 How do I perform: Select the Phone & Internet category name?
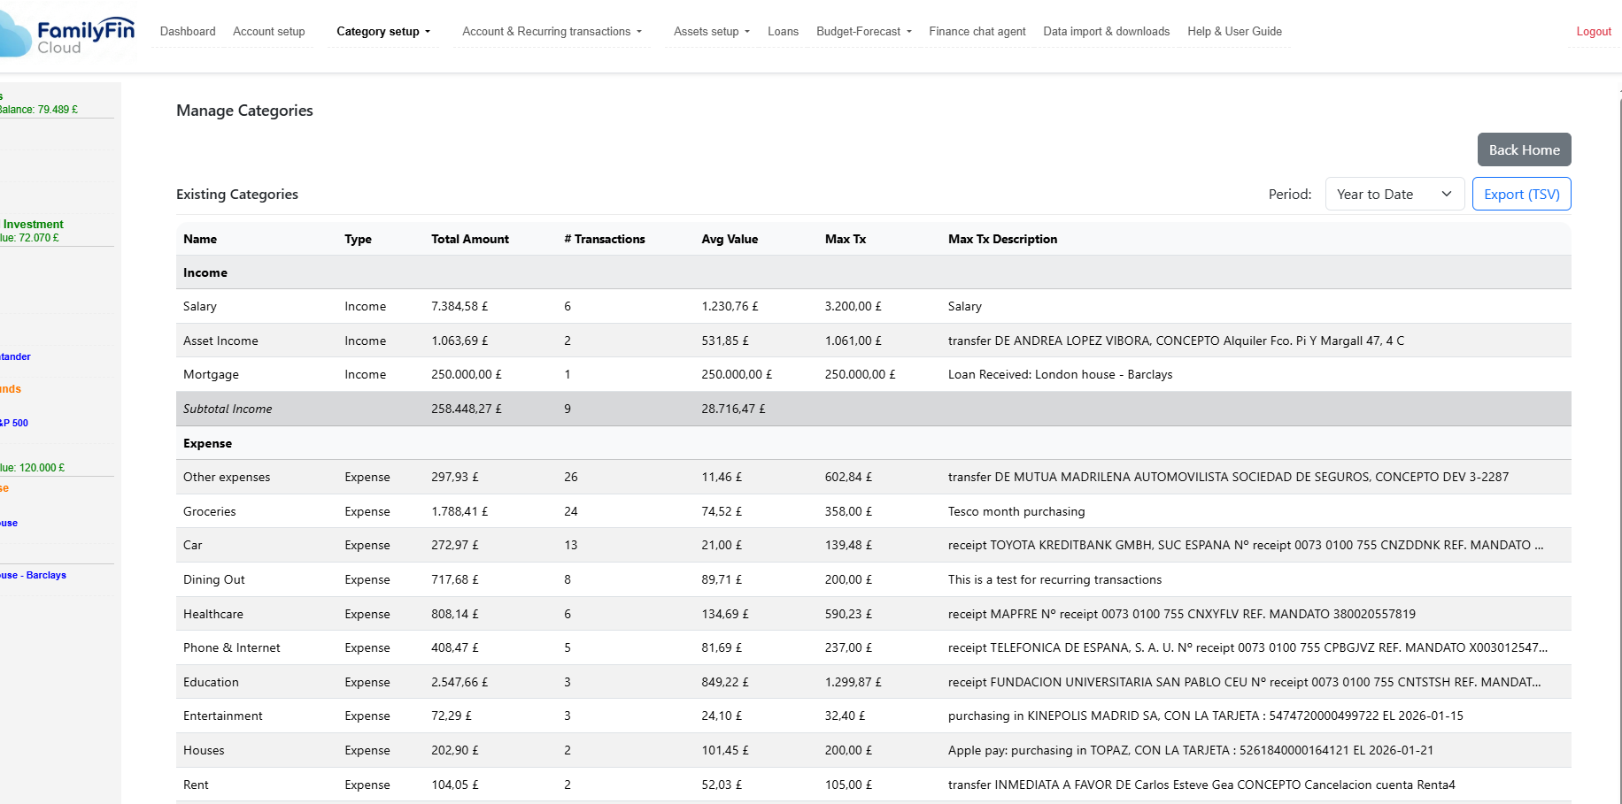tap(232, 647)
